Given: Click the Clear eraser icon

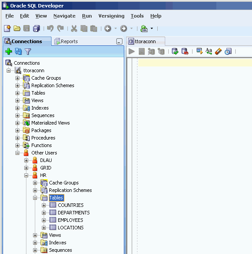Looking at the screenshot, I should [x=218, y=52].
